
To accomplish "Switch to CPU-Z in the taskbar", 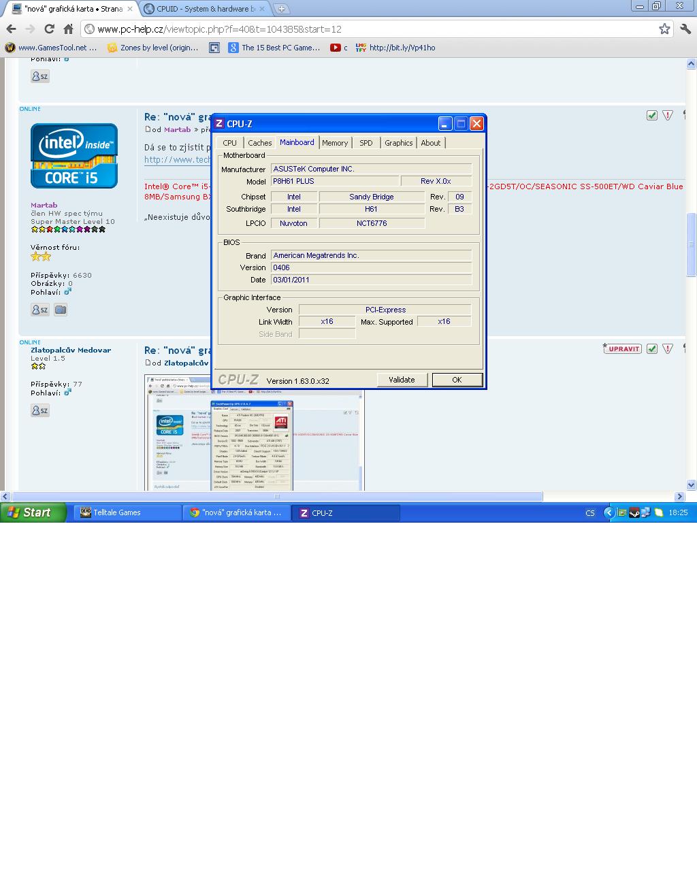I will coord(346,512).
